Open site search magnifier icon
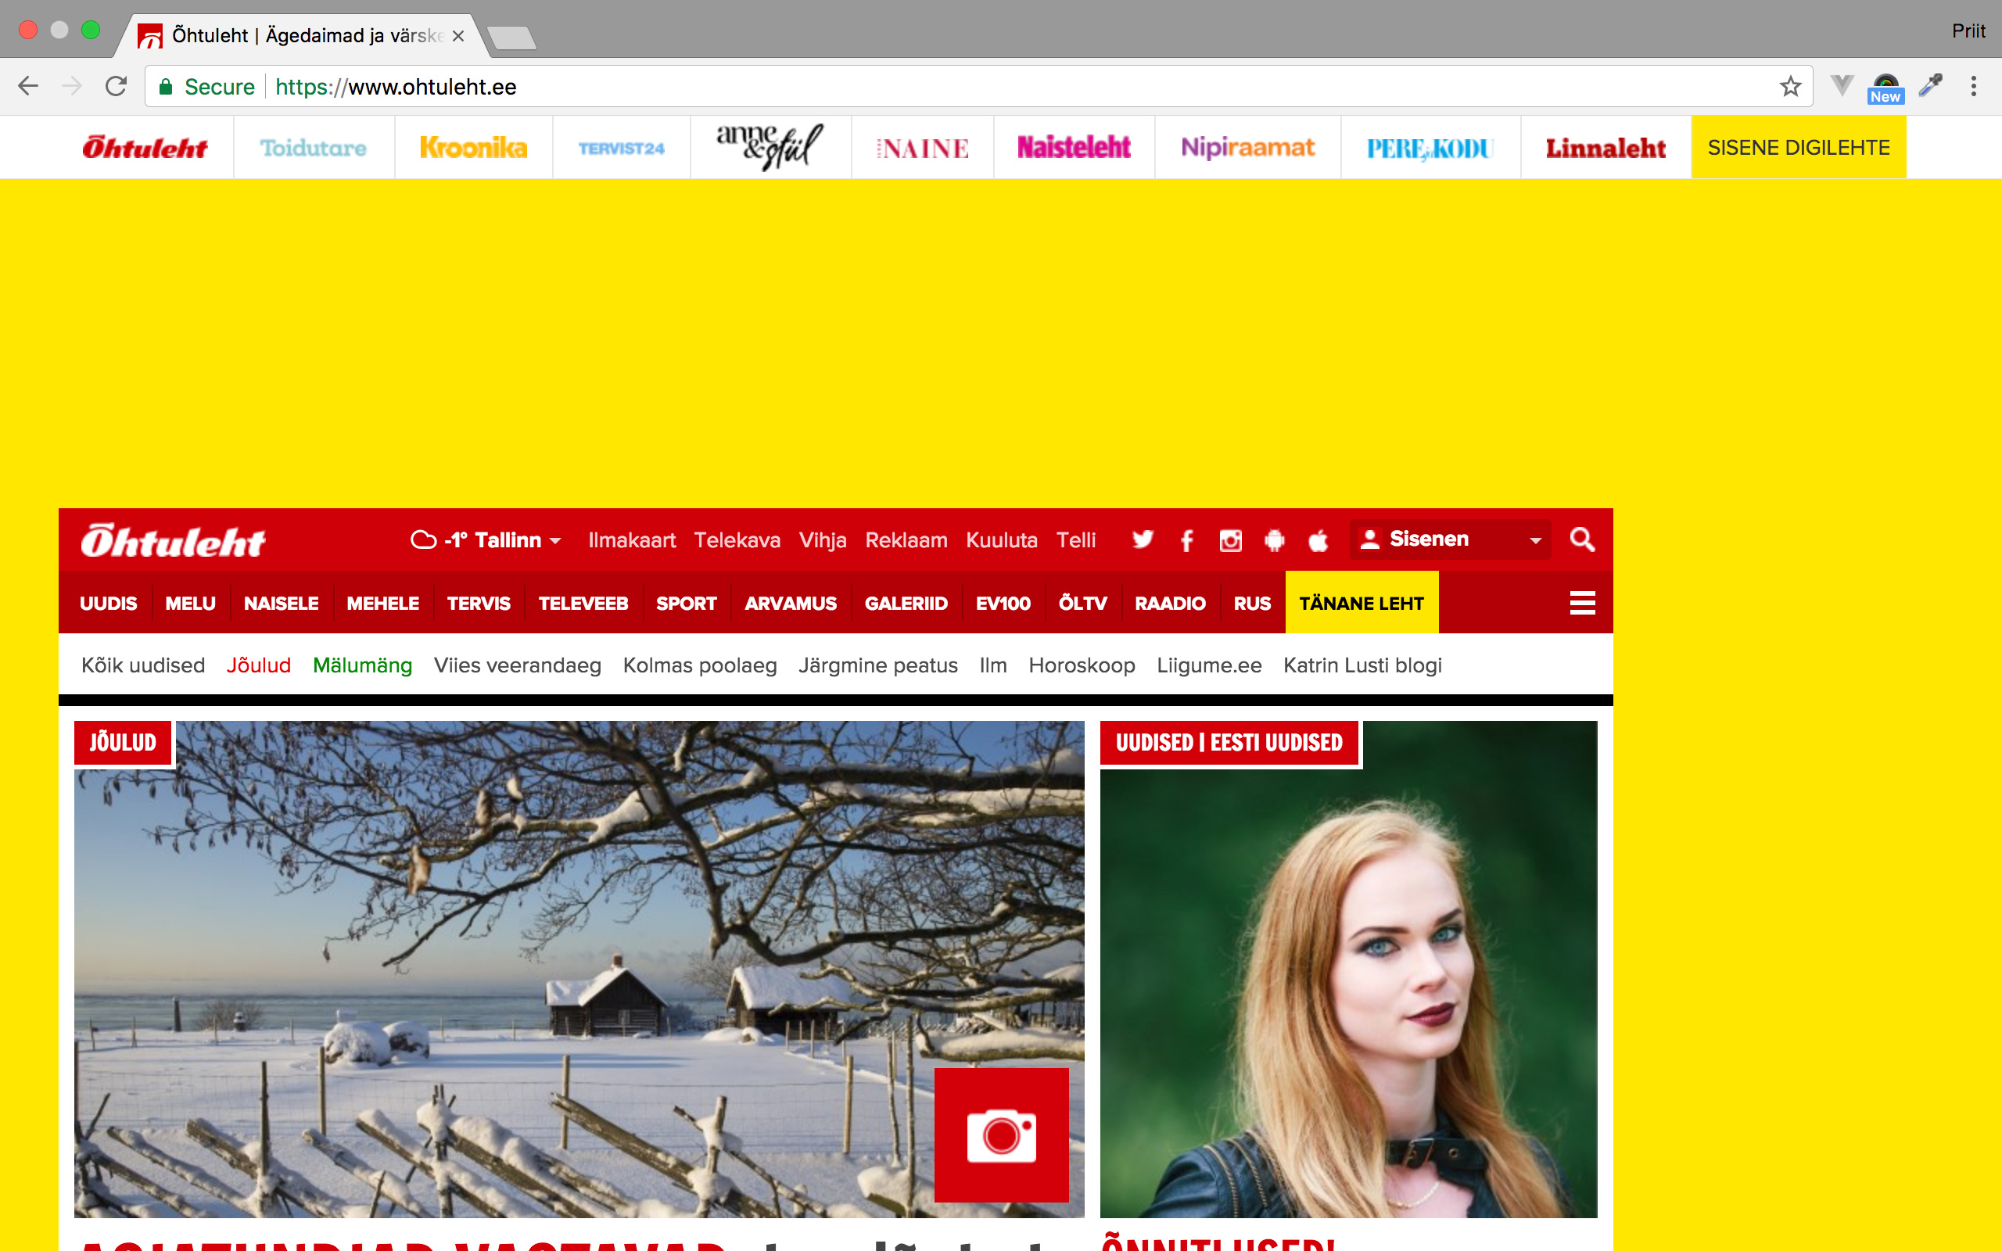 coord(1582,539)
